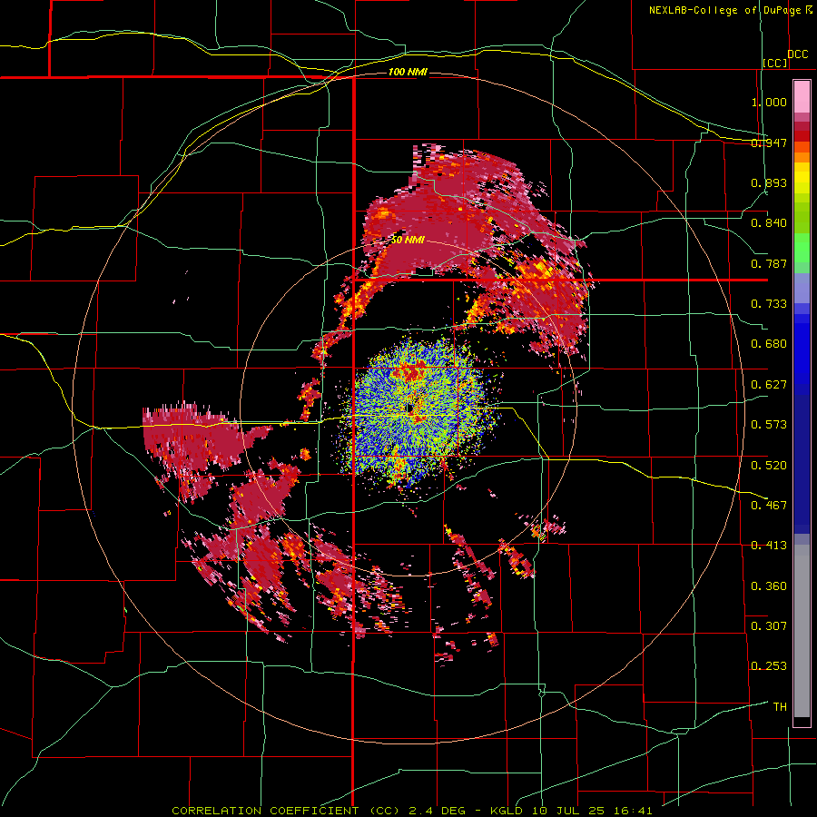Select the 0.787 scale value

point(769,263)
